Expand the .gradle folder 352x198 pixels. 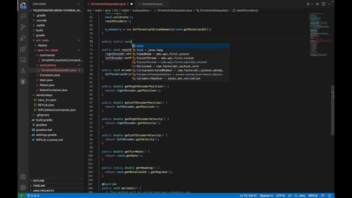pos(34,15)
